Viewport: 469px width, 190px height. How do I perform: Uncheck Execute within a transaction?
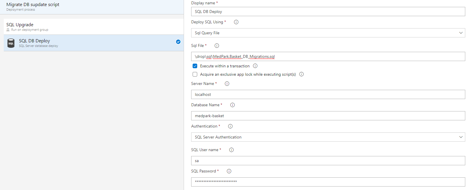(x=195, y=66)
